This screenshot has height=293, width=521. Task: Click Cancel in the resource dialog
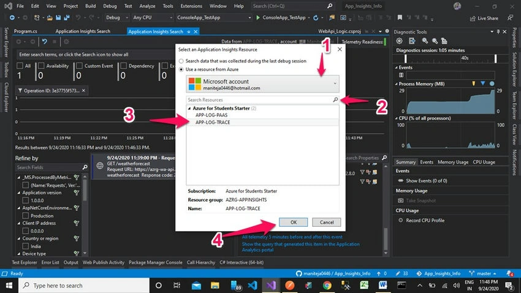tap(326, 223)
